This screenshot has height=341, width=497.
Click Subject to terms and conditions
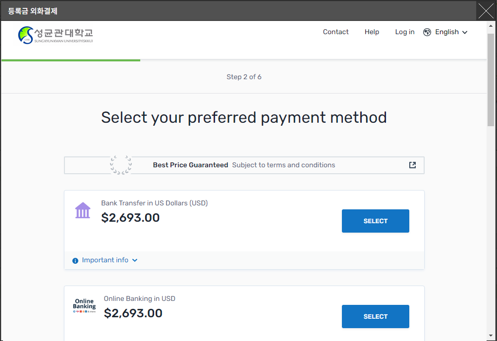point(283,165)
